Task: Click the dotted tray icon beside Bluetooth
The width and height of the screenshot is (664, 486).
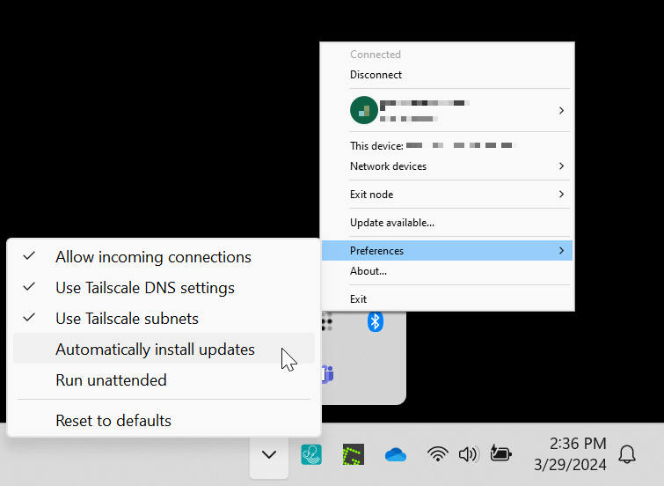Action: pos(326,322)
